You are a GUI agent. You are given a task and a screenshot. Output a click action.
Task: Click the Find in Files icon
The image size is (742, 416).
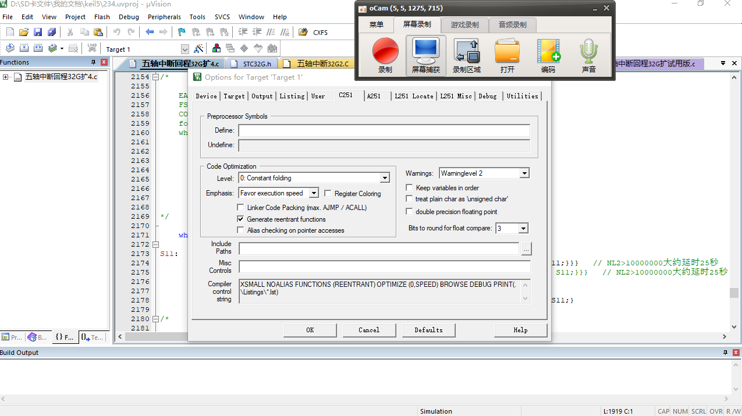pos(303,32)
